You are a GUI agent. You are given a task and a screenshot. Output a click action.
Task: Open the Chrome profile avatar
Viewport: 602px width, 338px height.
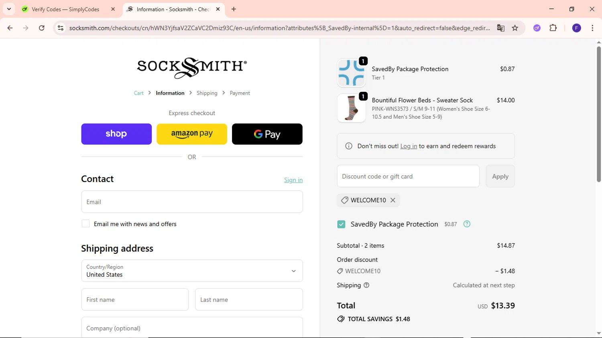tap(576, 28)
